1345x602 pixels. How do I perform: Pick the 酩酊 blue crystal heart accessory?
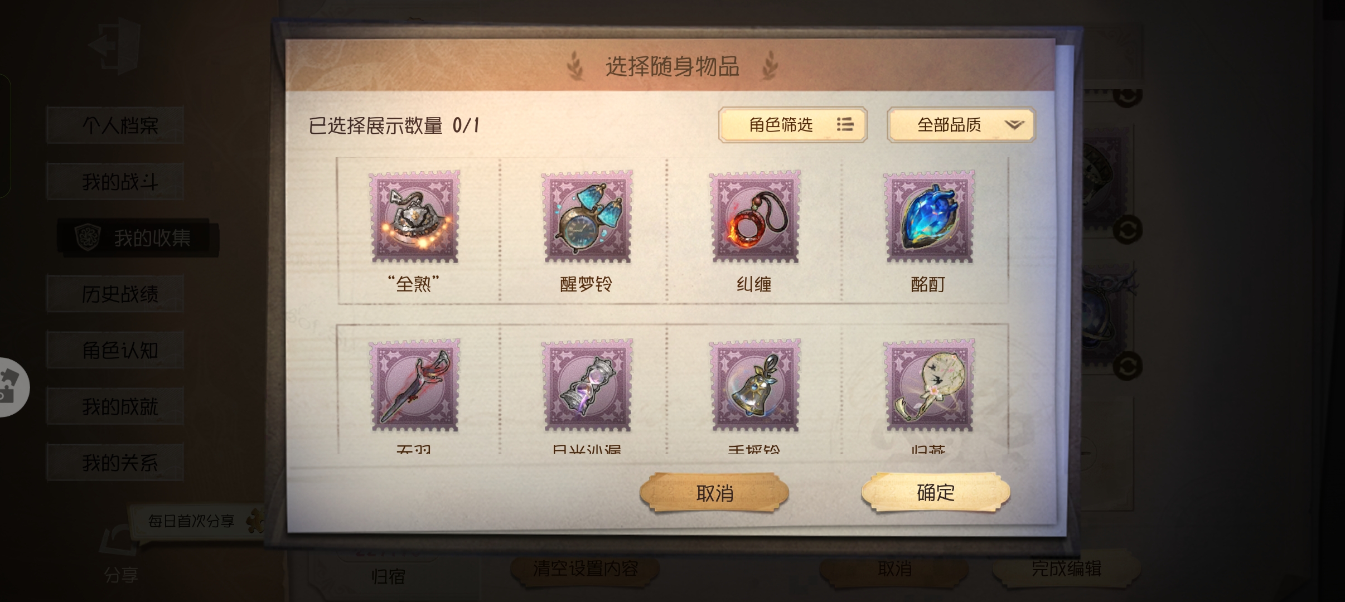(x=929, y=216)
